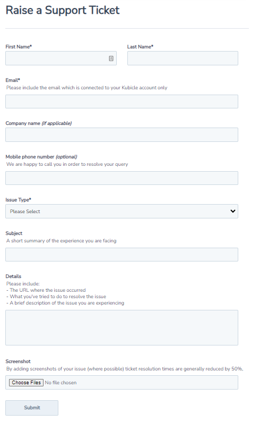The image size is (277, 422).
Task: Submit the support ticket form
Action: click(x=32, y=408)
